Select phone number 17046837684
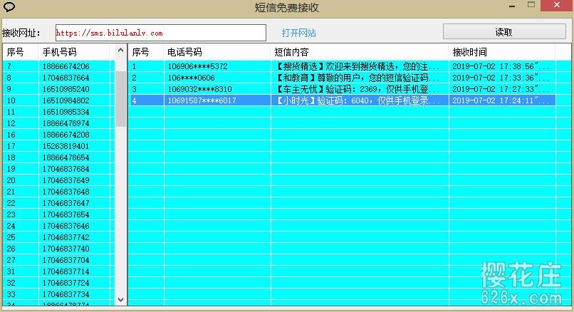574x312 pixels. click(x=66, y=169)
